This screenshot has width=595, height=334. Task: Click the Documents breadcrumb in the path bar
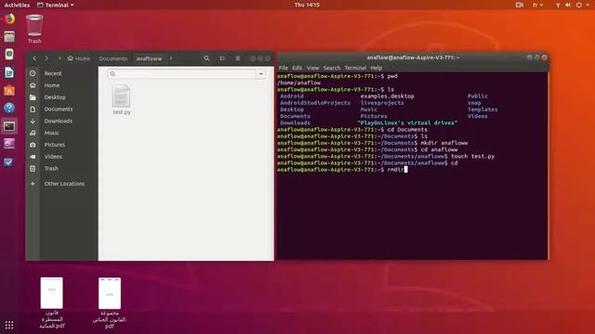(113, 58)
